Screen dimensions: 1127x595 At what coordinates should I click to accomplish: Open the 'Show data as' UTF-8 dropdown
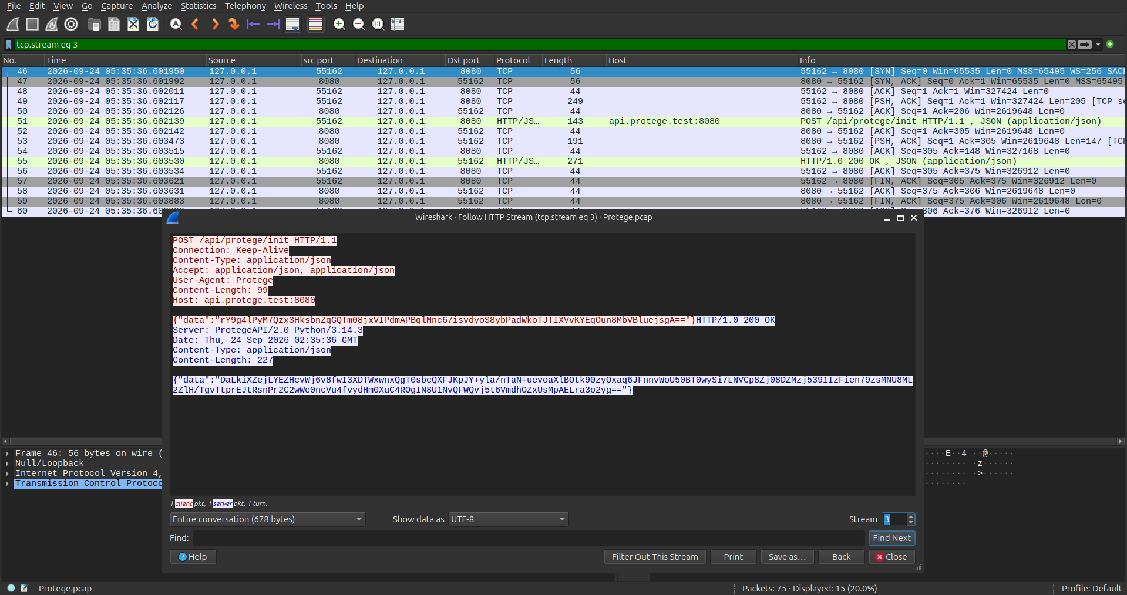click(x=508, y=519)
